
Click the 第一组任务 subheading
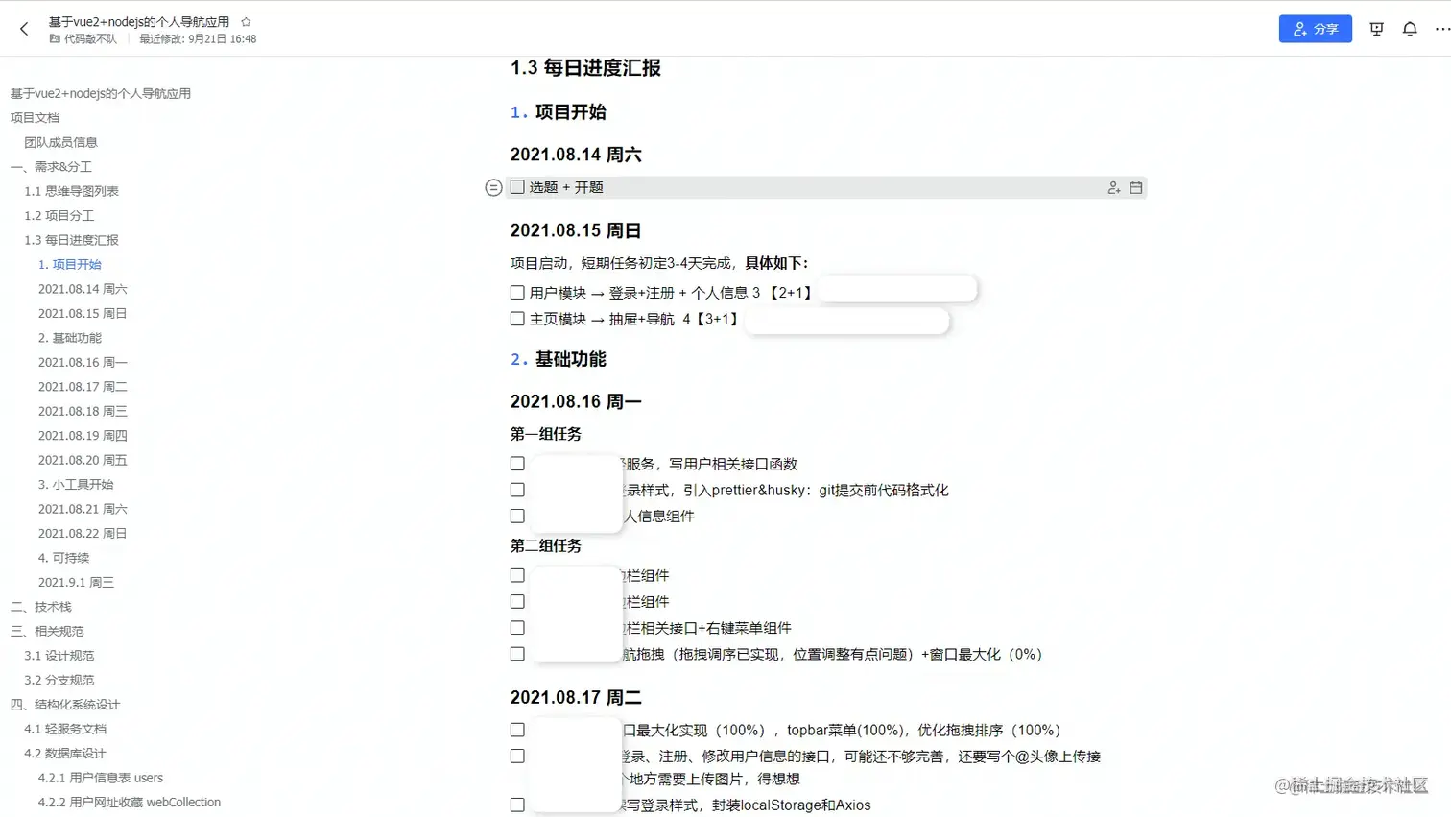point(546,434)
